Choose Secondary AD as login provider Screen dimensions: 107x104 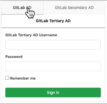click(74, 8)
